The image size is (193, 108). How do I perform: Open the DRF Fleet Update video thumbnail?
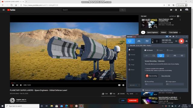click(x=149, y=23)
